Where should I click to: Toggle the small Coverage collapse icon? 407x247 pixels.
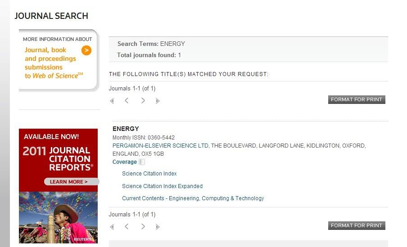(142, 162)
